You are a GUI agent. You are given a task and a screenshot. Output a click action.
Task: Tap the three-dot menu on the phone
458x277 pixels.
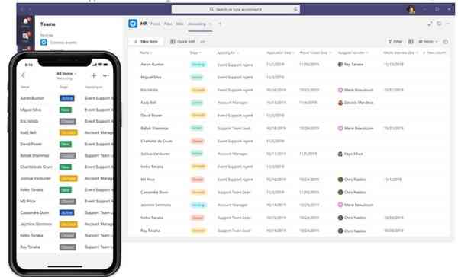(x=106, y=76)
